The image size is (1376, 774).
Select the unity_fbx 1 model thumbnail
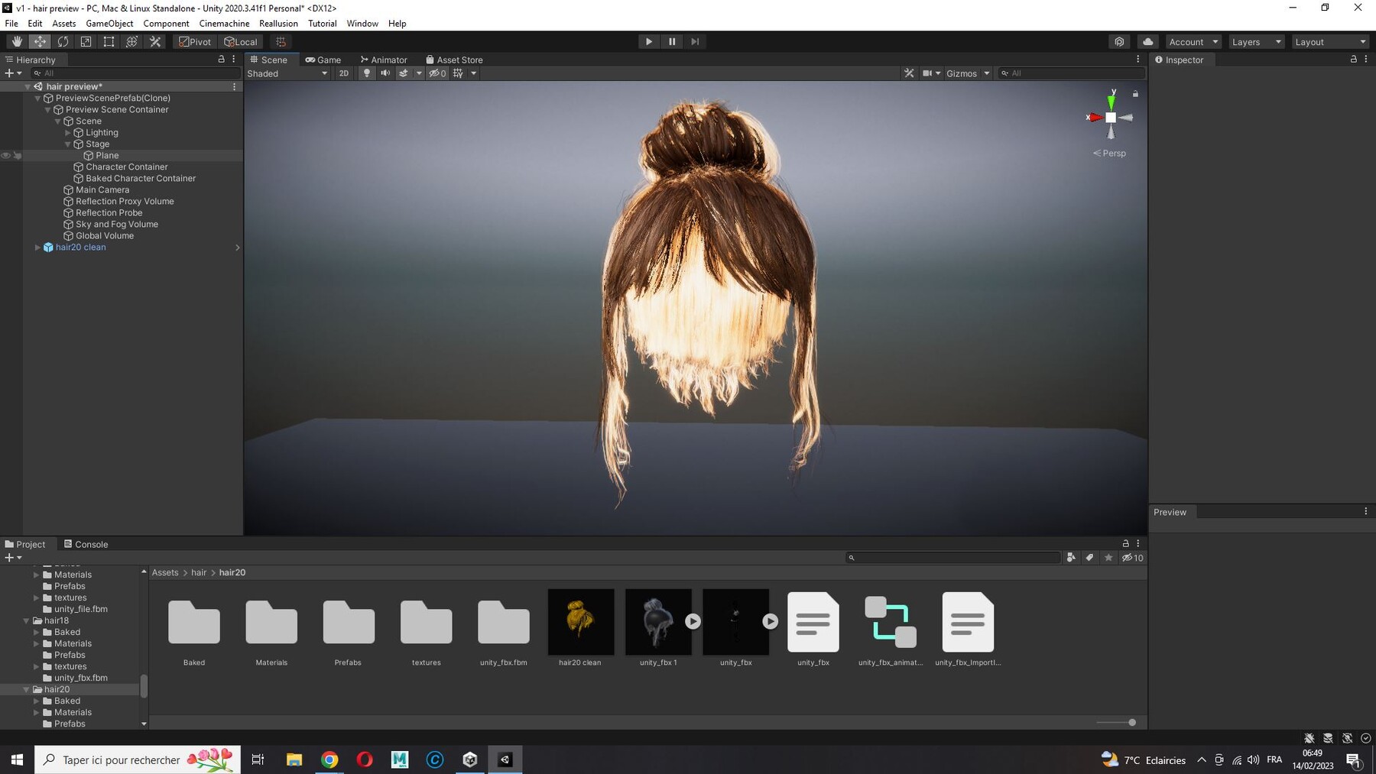click(x=658, y=621)
